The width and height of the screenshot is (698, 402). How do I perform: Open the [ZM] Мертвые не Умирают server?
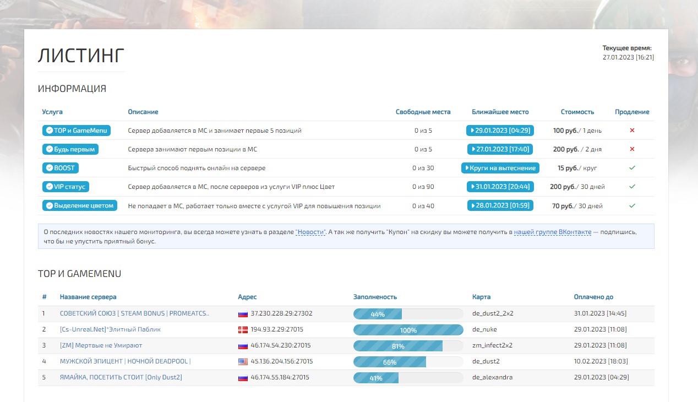click(101, 346)
